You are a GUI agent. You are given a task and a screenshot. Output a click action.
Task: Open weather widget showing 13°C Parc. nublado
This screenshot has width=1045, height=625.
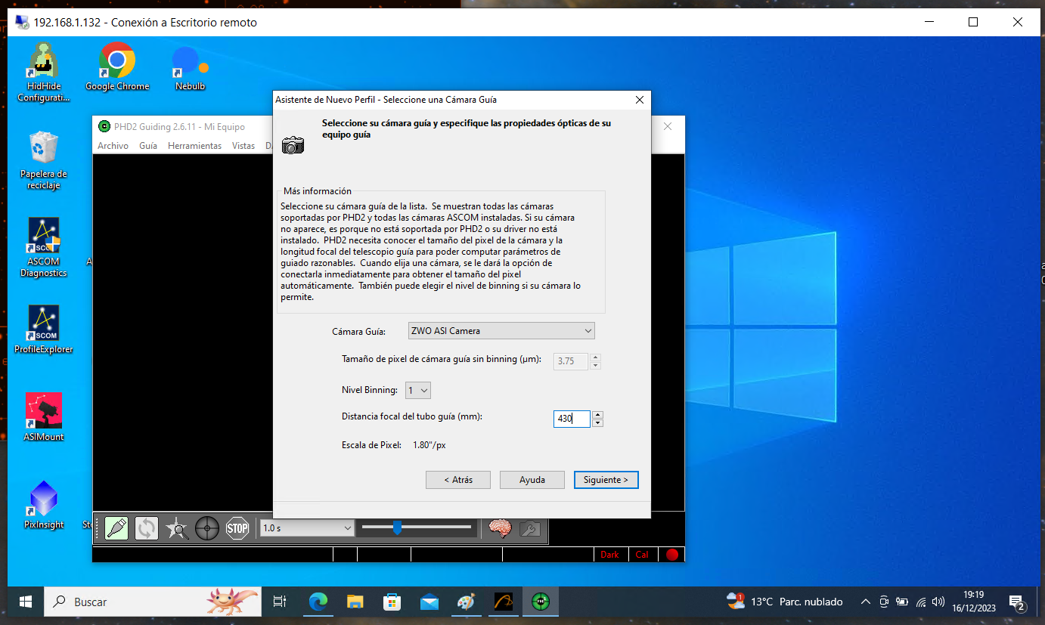tap(784, 602)
